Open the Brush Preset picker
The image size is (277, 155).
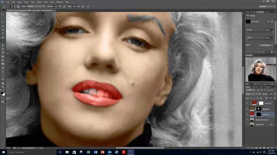click(x=12, y=6)
